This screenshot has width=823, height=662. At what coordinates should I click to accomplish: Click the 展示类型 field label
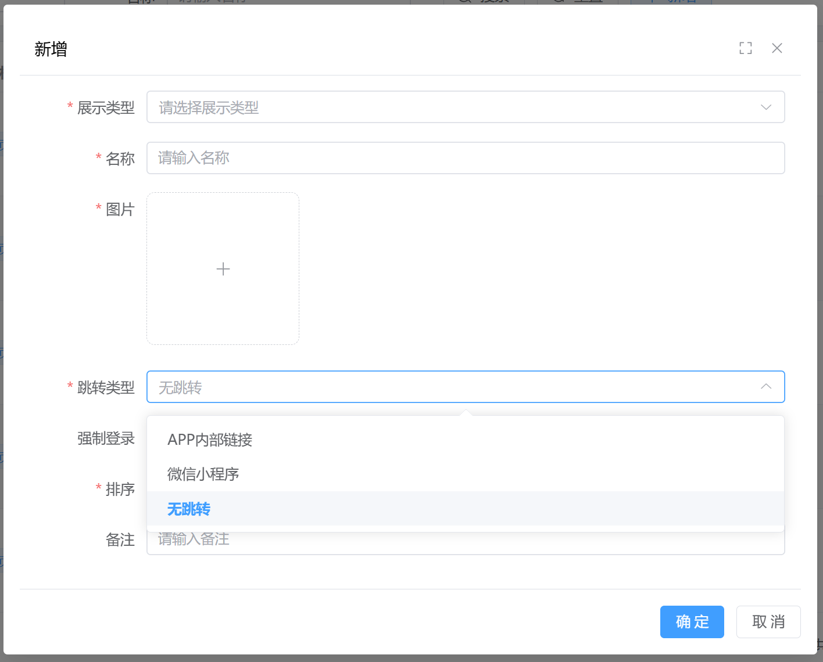point(106,108)
